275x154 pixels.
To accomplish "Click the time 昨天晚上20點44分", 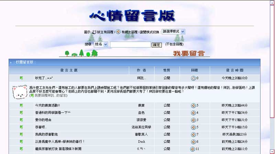I will pyautogui.click(x=235, y=105).
